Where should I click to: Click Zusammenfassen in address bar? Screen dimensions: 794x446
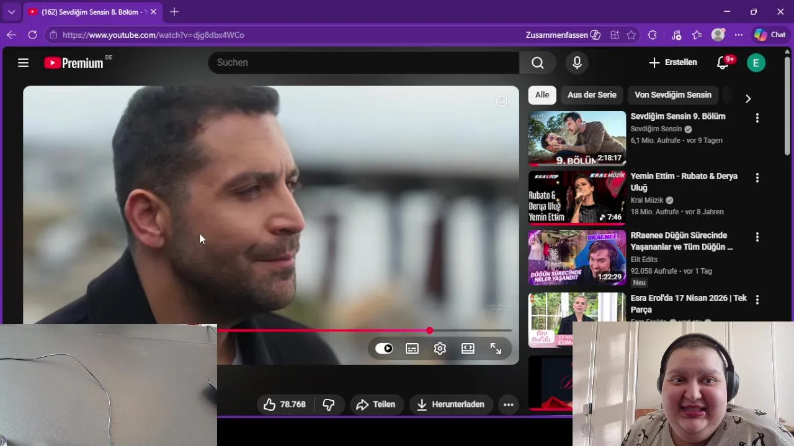coord(563,35)
